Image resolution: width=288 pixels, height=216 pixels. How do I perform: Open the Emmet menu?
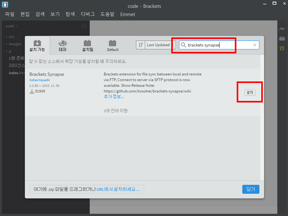[x=128, y=14]
